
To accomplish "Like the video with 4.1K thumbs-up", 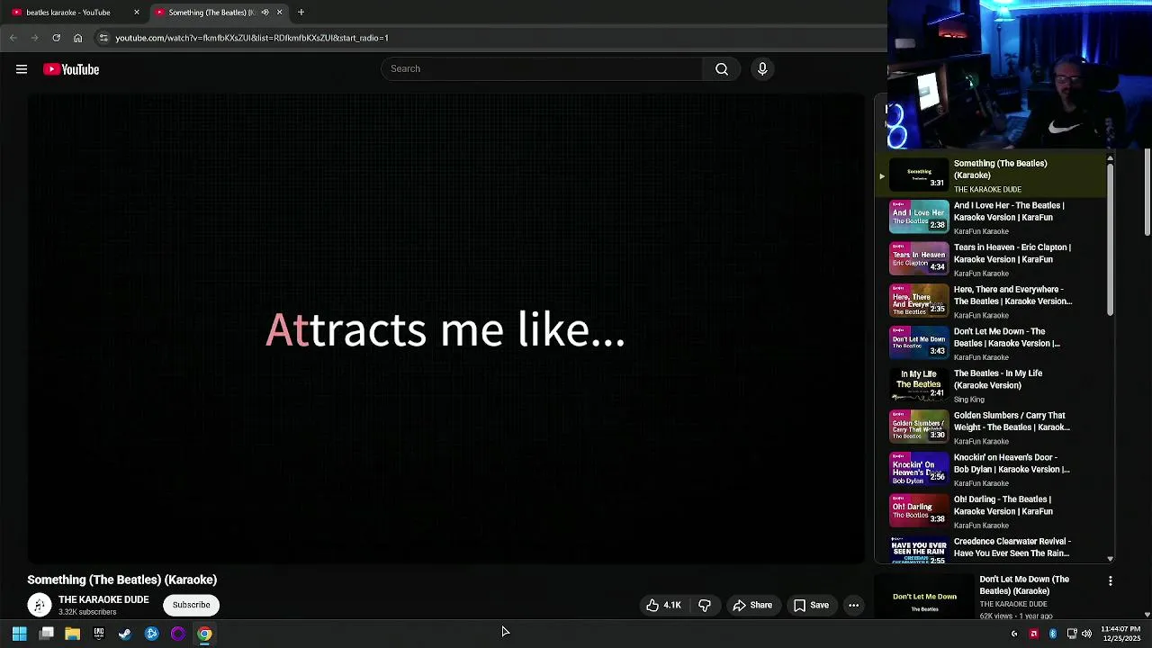I will tap(663, 606).
